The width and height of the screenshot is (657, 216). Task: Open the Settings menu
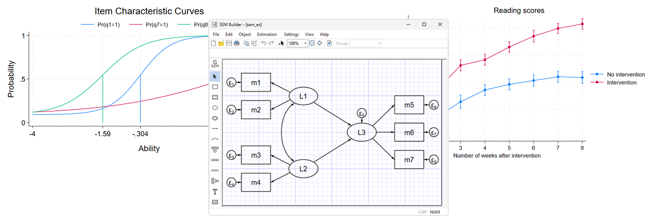(x=291, y=34)
